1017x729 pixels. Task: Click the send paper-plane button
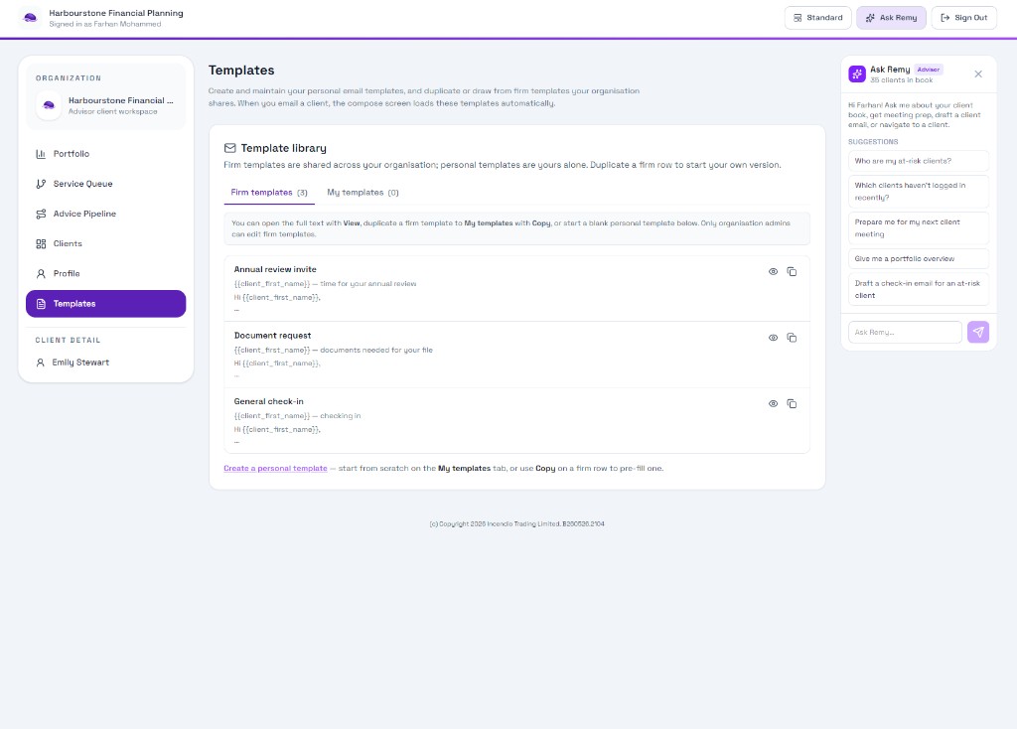[978, 332]
